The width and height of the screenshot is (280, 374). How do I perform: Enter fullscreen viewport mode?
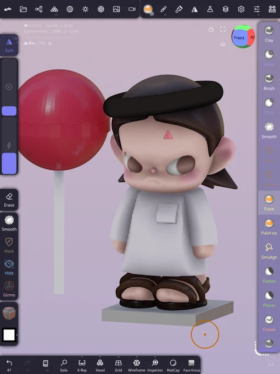222,29
